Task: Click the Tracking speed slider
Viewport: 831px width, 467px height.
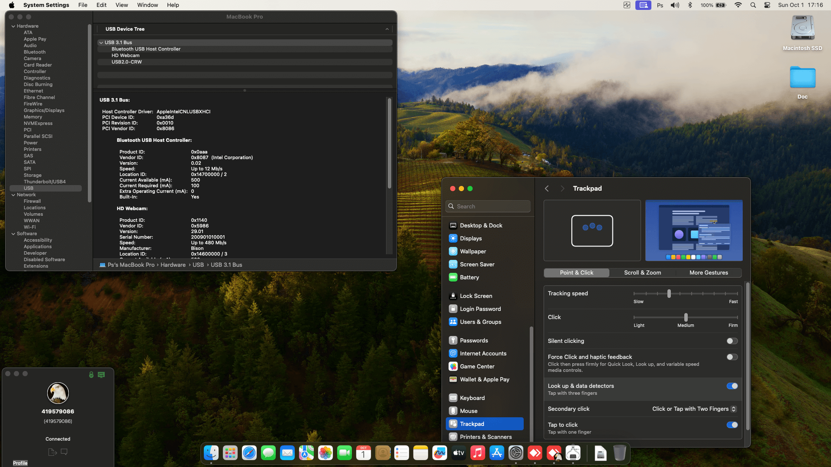Action: [x=669, y=294]
